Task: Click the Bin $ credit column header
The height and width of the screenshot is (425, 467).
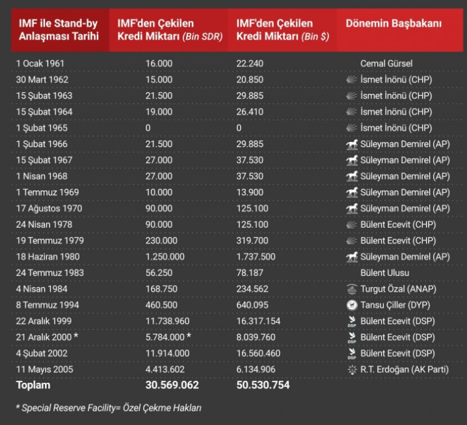Action: coord(283,31)
